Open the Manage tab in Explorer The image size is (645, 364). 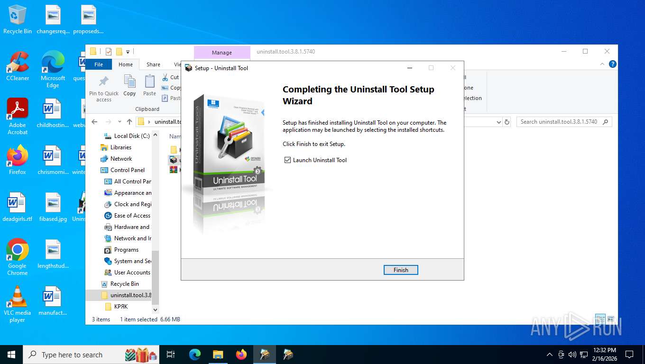222,53
